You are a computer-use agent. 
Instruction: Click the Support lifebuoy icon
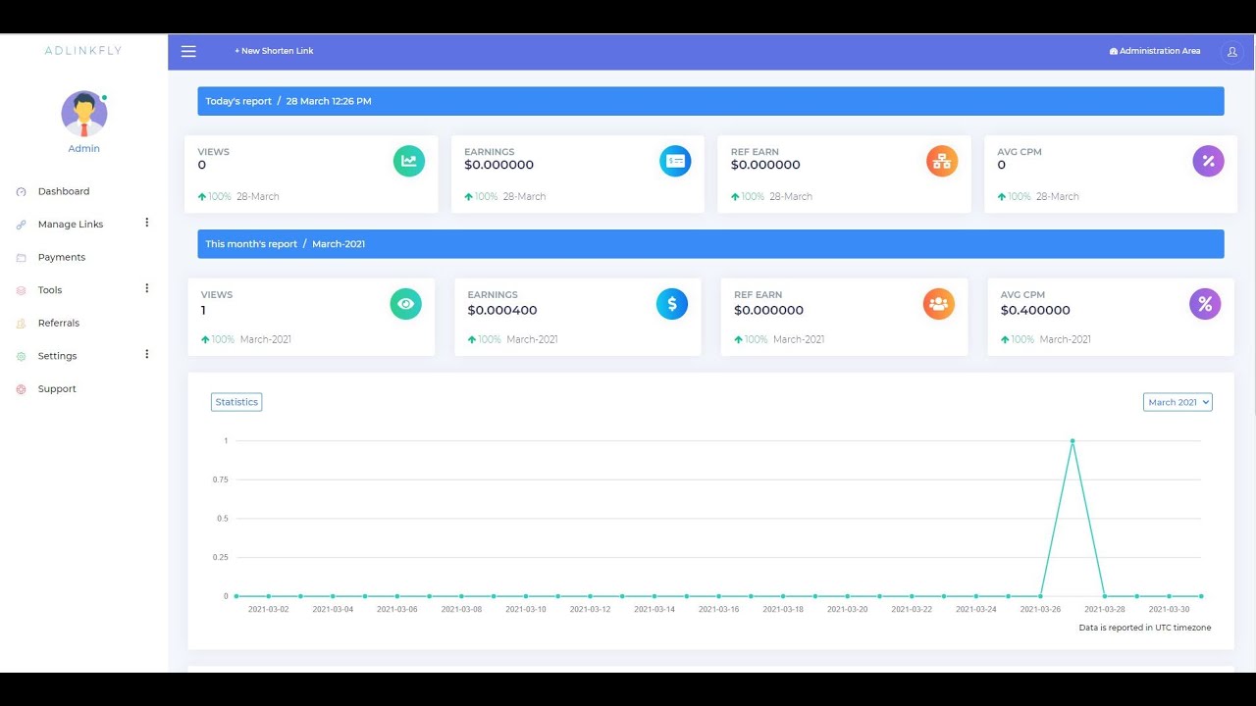coord(22,389)
